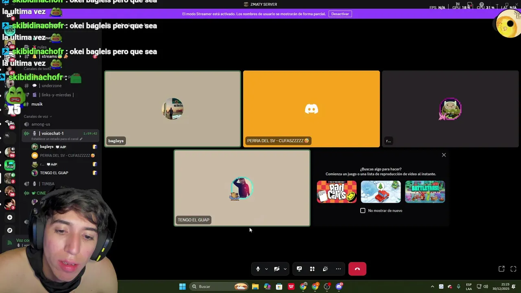
Task: Select the bagleys video tile
Action: [x=173, y=109]
